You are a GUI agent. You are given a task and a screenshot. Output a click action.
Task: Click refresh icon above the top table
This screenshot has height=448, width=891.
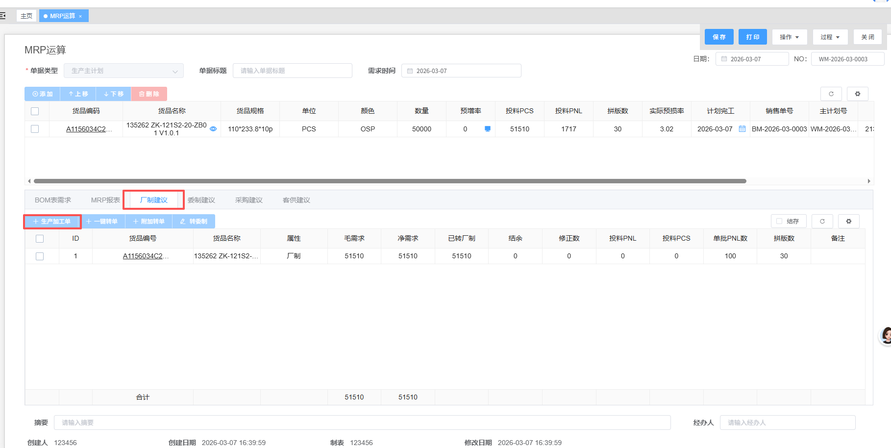(831, 94)
